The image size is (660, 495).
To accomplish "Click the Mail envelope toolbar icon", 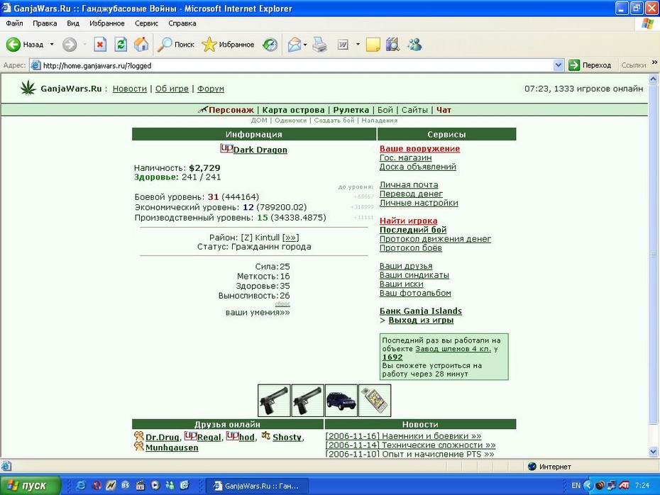I will tap(295, 44).
